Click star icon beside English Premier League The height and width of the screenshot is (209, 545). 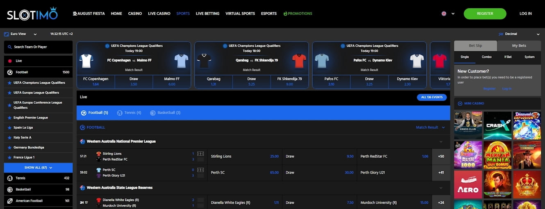click(x=9, y=118)
